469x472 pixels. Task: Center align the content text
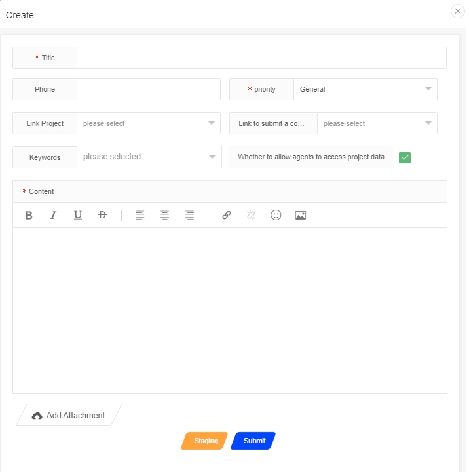(164, 215)
